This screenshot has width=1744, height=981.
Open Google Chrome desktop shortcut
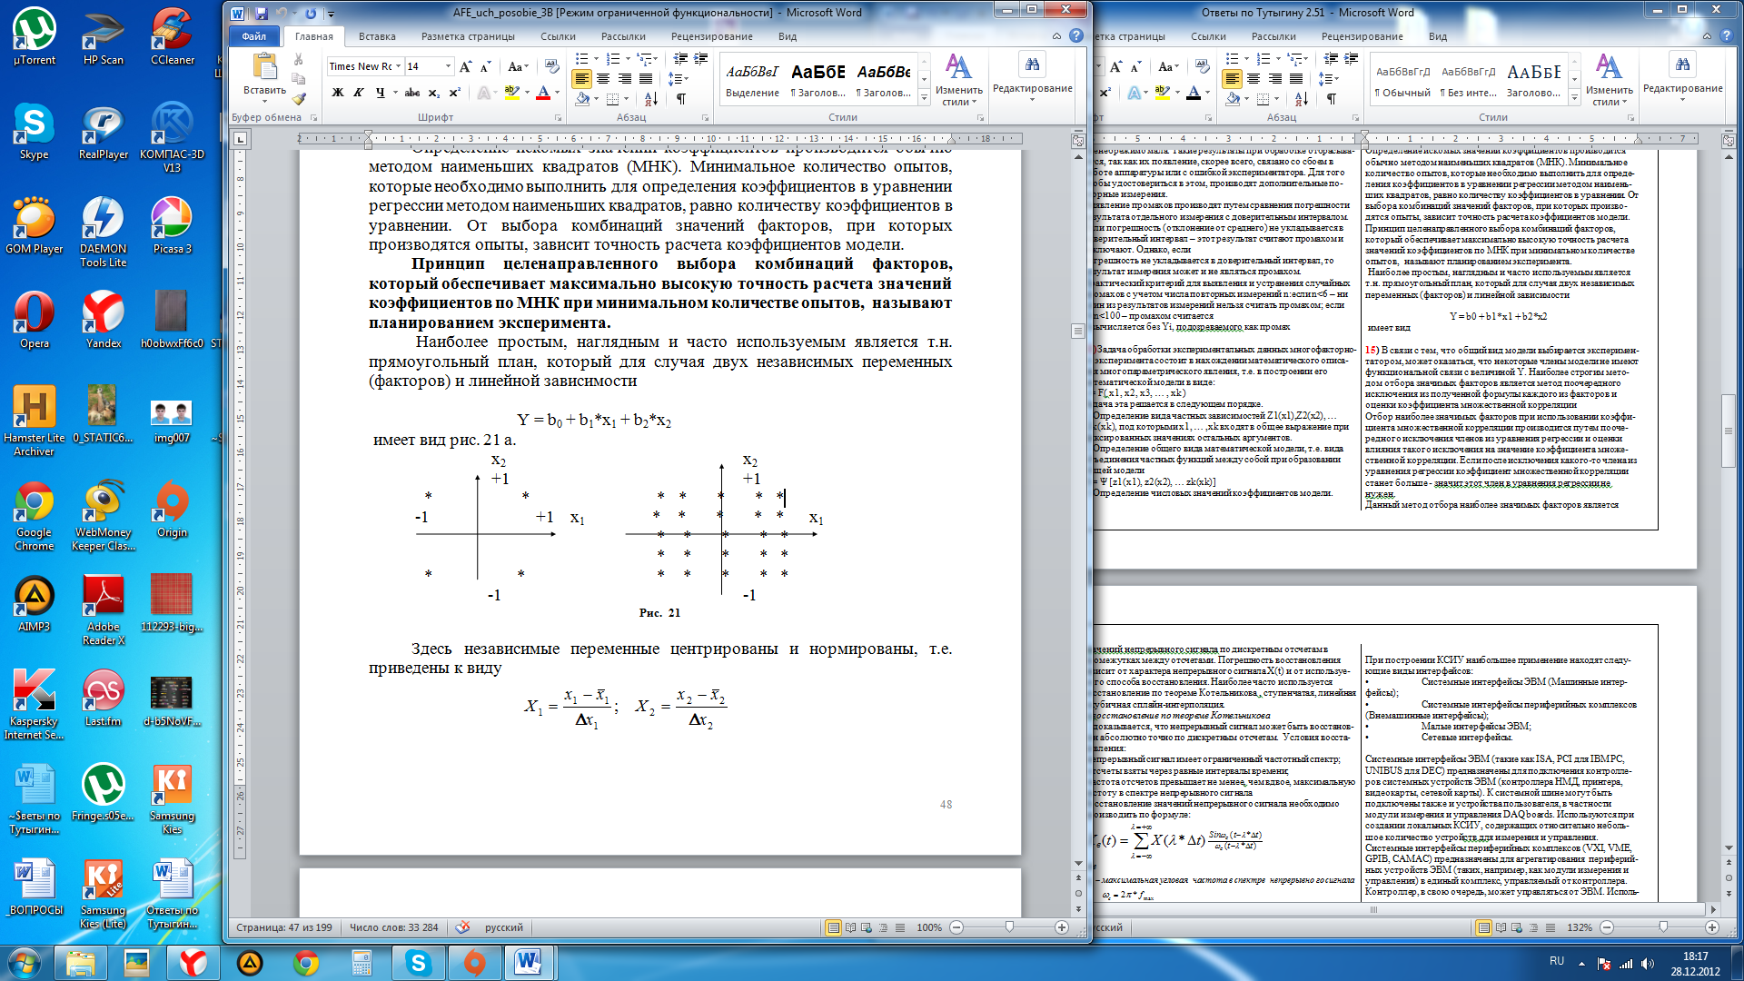35,517
